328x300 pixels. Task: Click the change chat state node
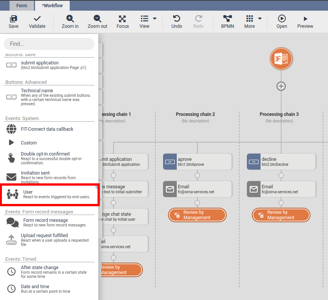click(125, 217)
